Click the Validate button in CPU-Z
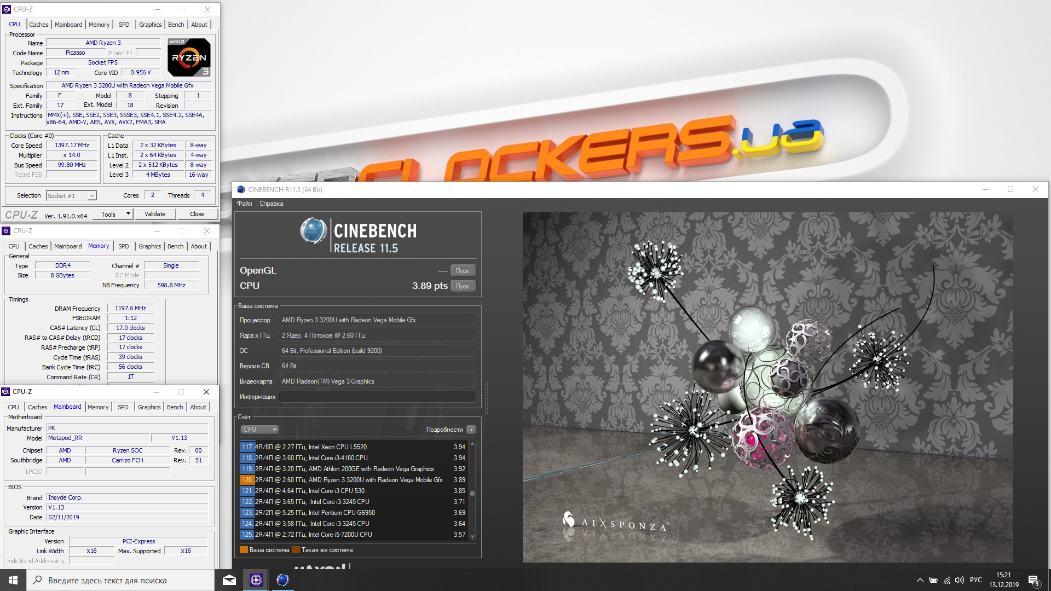This screenshot has height=591, width=1051. [x=155, y=214]
